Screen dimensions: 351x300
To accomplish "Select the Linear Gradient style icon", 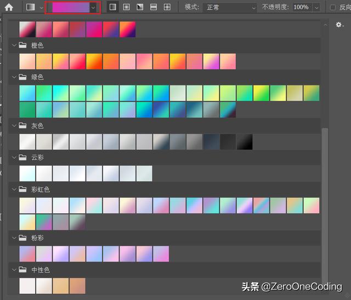I will pyautogui.click(x=113, y=7).
